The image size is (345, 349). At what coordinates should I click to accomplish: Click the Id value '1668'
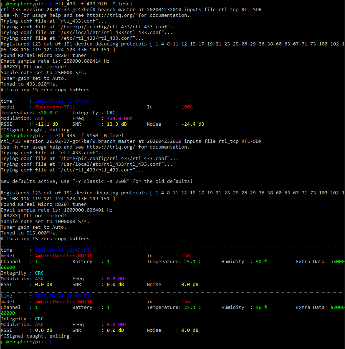coord(187,107)
